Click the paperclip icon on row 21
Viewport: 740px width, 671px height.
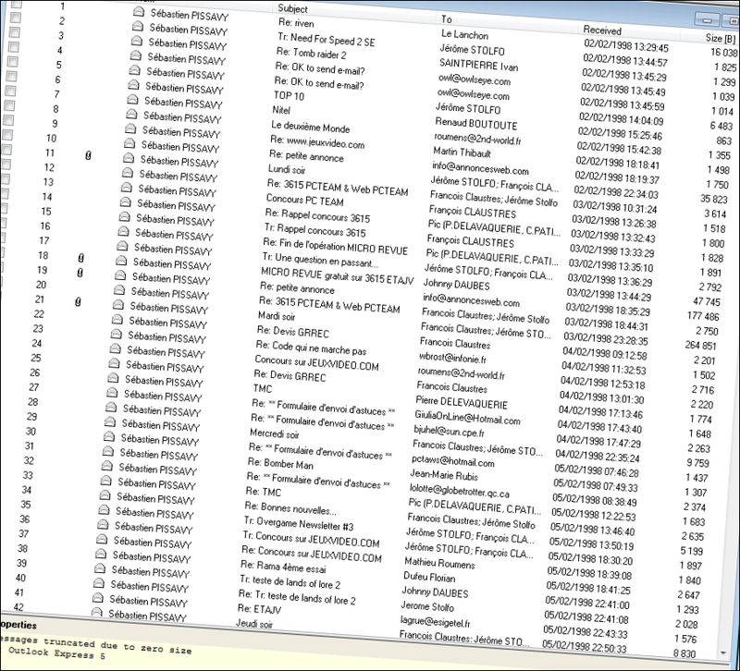click(78, 301)
